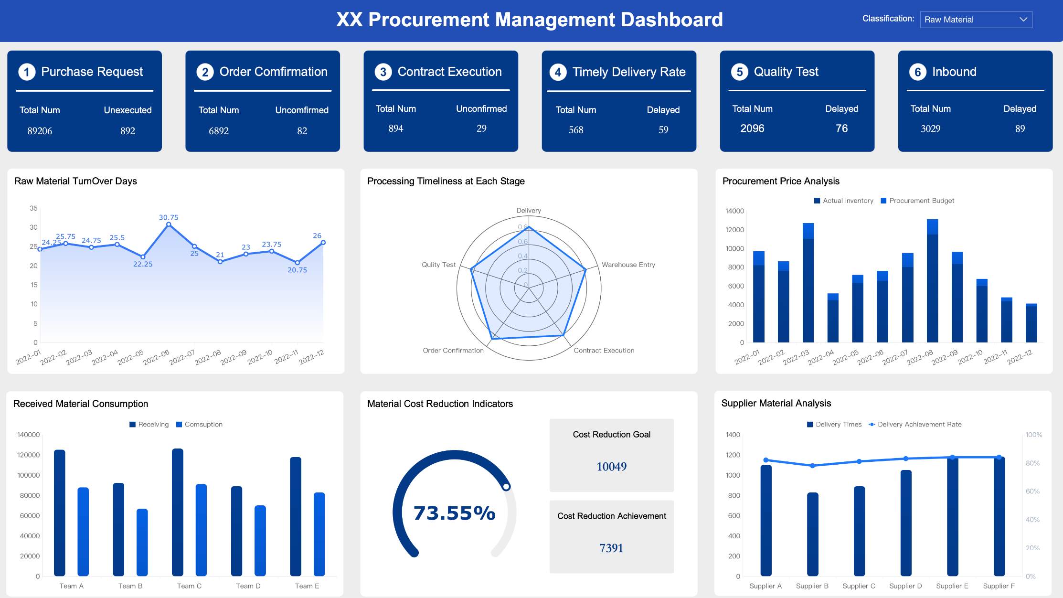The width and height of the screenshot is (1063, 598).
Task: Click the 30.75 peak on turnover line chart
Action: 168,223
